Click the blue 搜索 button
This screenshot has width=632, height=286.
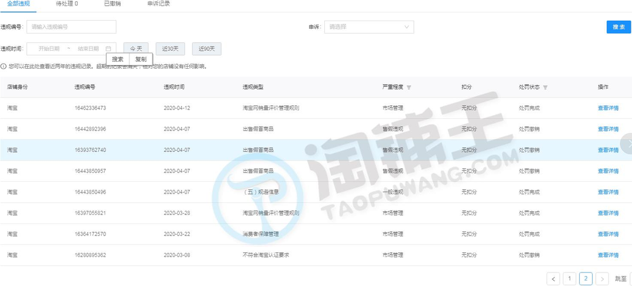pos(619,27)
